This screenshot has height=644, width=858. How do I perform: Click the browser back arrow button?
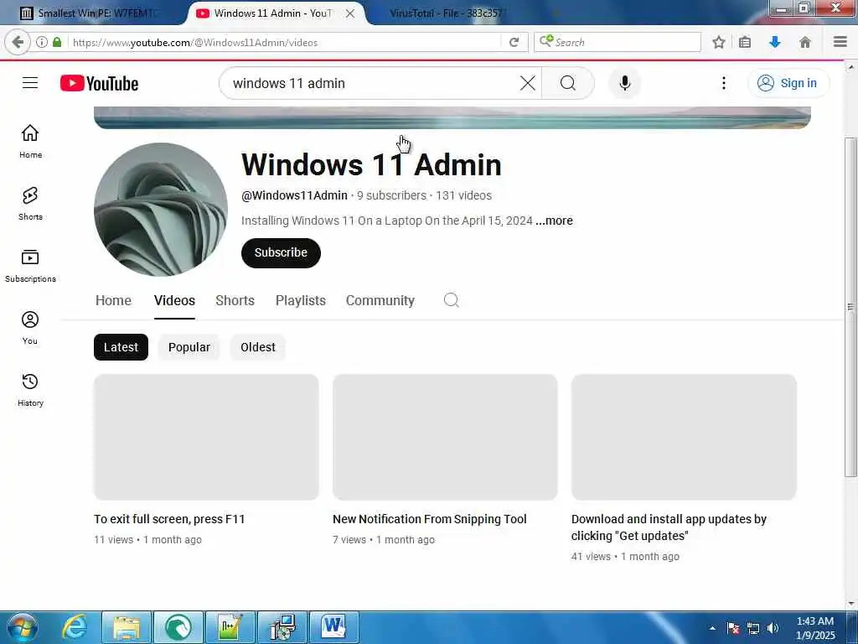coord(18,42)
